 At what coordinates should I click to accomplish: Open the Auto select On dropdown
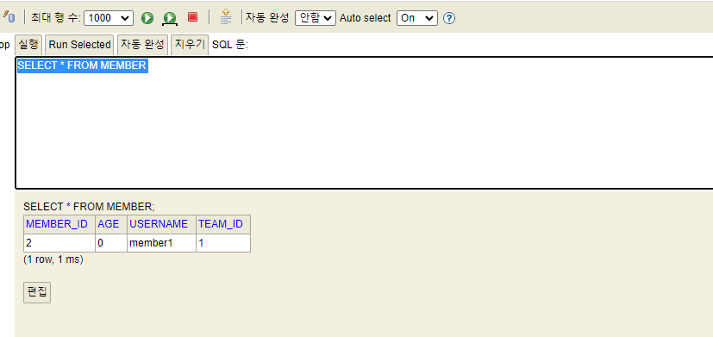pyautogui.click(x=417, y=18)
